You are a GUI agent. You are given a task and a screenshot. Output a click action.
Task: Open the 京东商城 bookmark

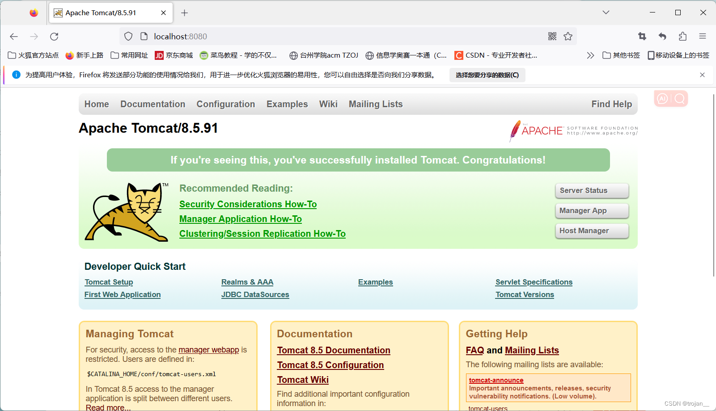(174, 55)
